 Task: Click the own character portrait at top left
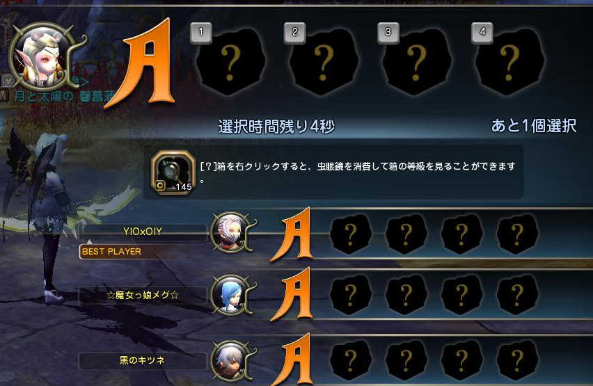42,57
